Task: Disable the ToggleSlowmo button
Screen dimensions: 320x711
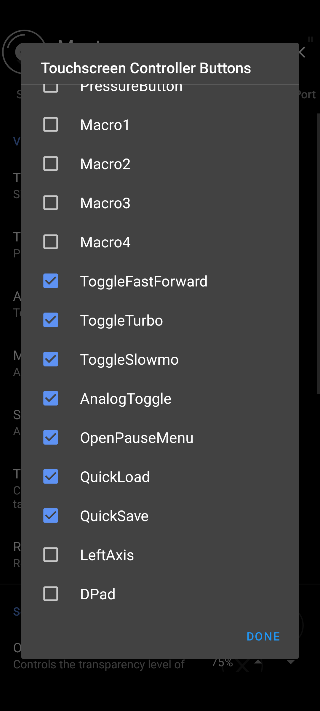Action: click(x=50, y=359)
